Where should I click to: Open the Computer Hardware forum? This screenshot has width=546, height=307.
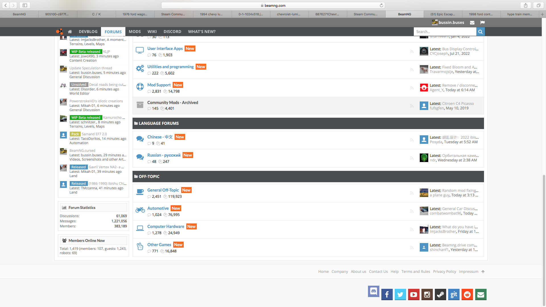pyautogui.click(x=166, y=227)
